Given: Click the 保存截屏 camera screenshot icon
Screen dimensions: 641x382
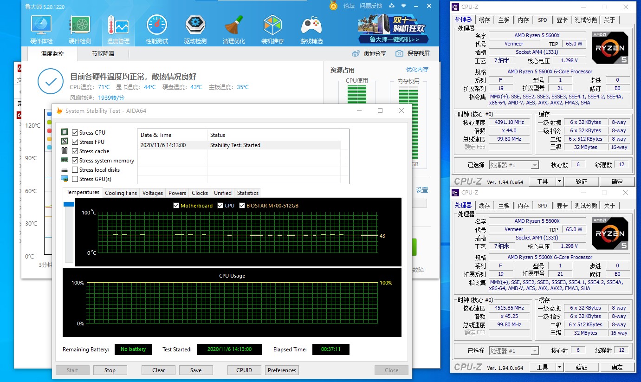Looking at the screenshot, I should coord(399,53).
